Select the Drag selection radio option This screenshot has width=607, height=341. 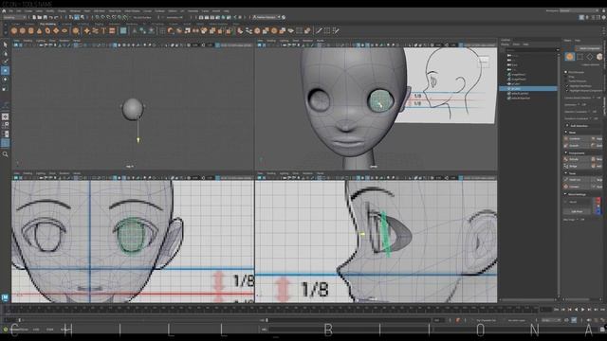(x=566, y=77)
